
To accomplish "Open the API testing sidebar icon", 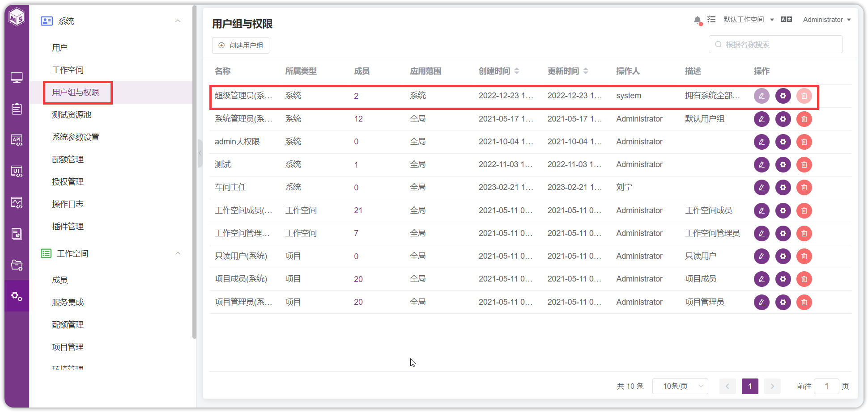I will (x=17, y=140).
